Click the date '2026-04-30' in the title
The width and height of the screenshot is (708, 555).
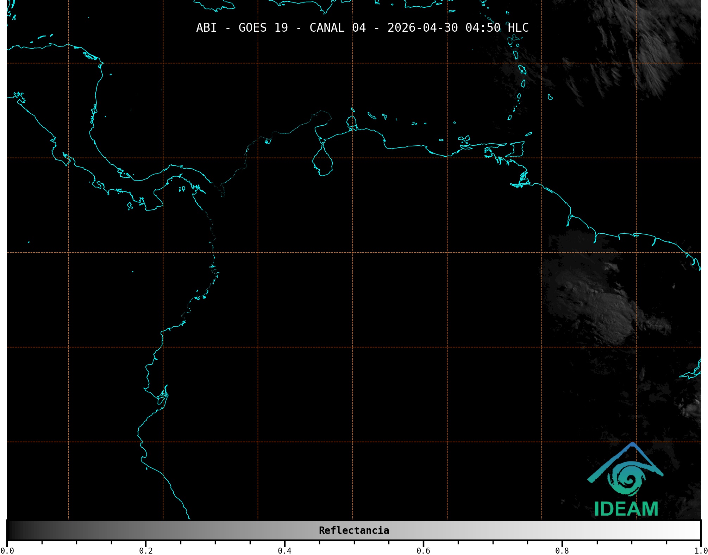[422, 27]
